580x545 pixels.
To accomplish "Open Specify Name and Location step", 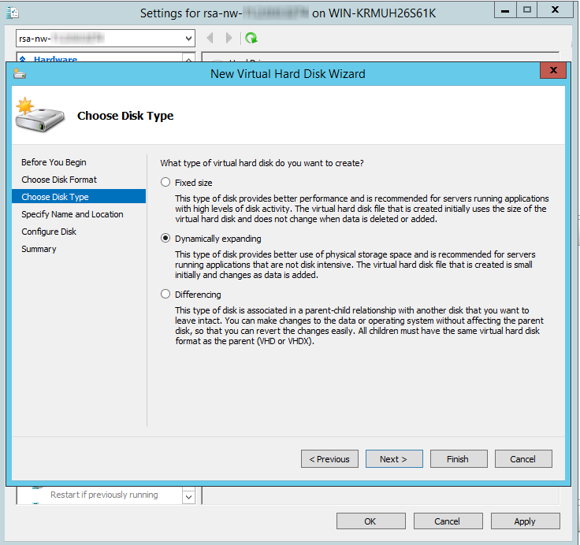I will 72,214.
